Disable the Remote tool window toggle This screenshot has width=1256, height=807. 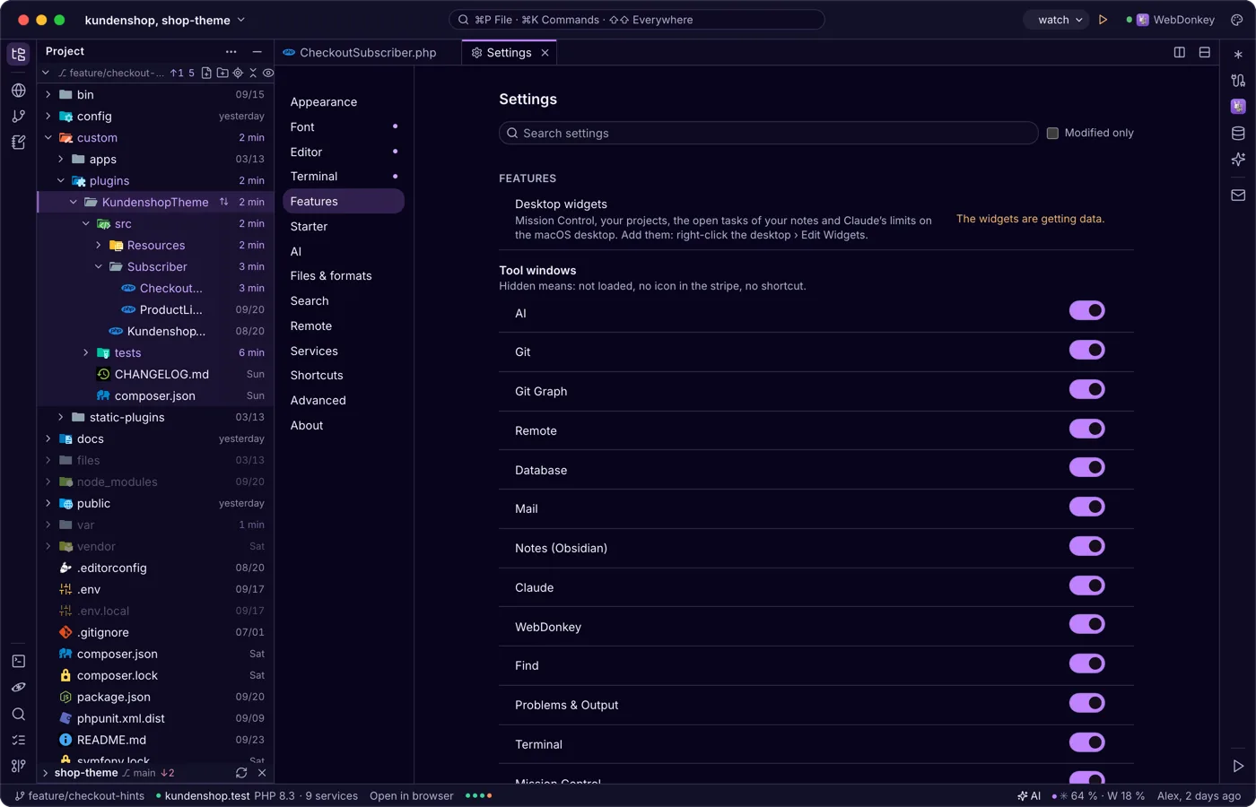coord(1086,429)
